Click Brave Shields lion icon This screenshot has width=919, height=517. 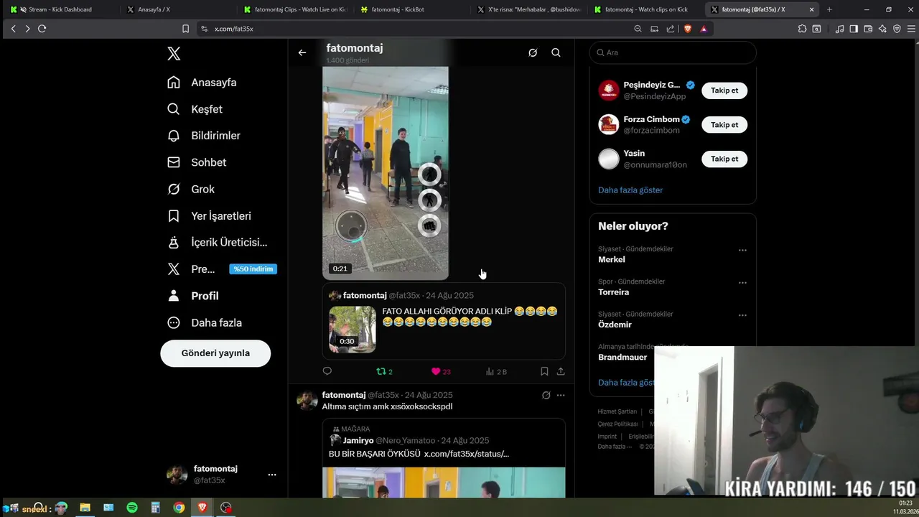[688, 29]
